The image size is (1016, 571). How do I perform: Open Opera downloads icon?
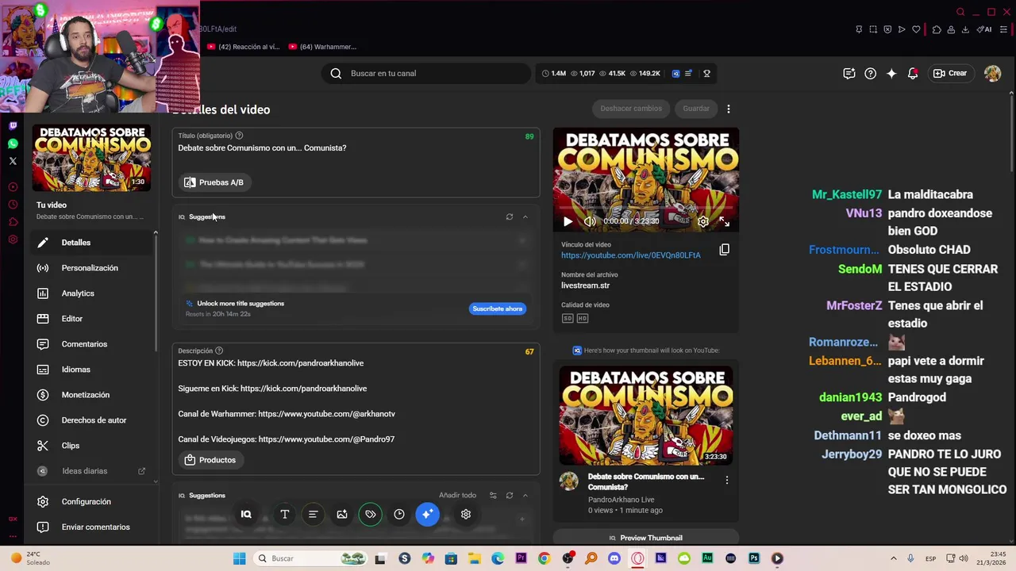[965, 29]
